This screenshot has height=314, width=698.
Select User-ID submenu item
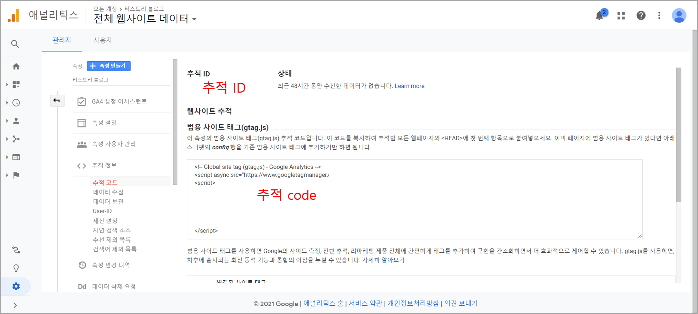coord(102,211)
